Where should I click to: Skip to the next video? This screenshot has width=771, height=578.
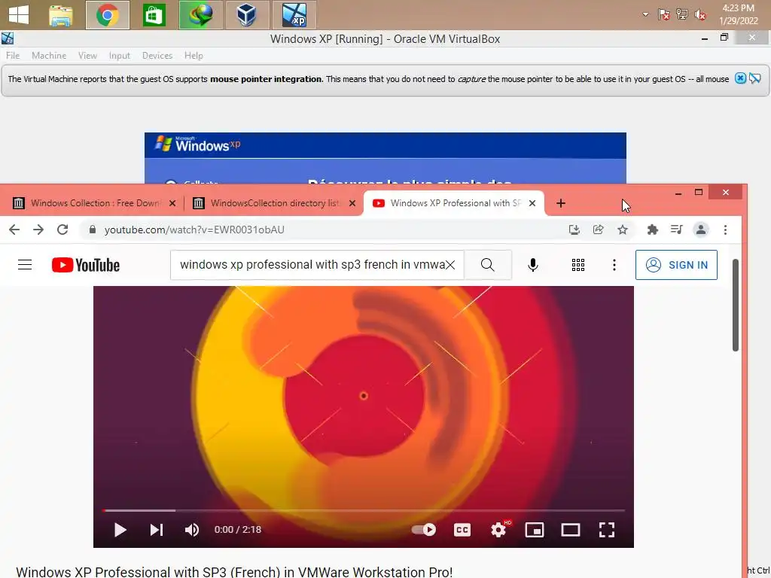(157, 530)
